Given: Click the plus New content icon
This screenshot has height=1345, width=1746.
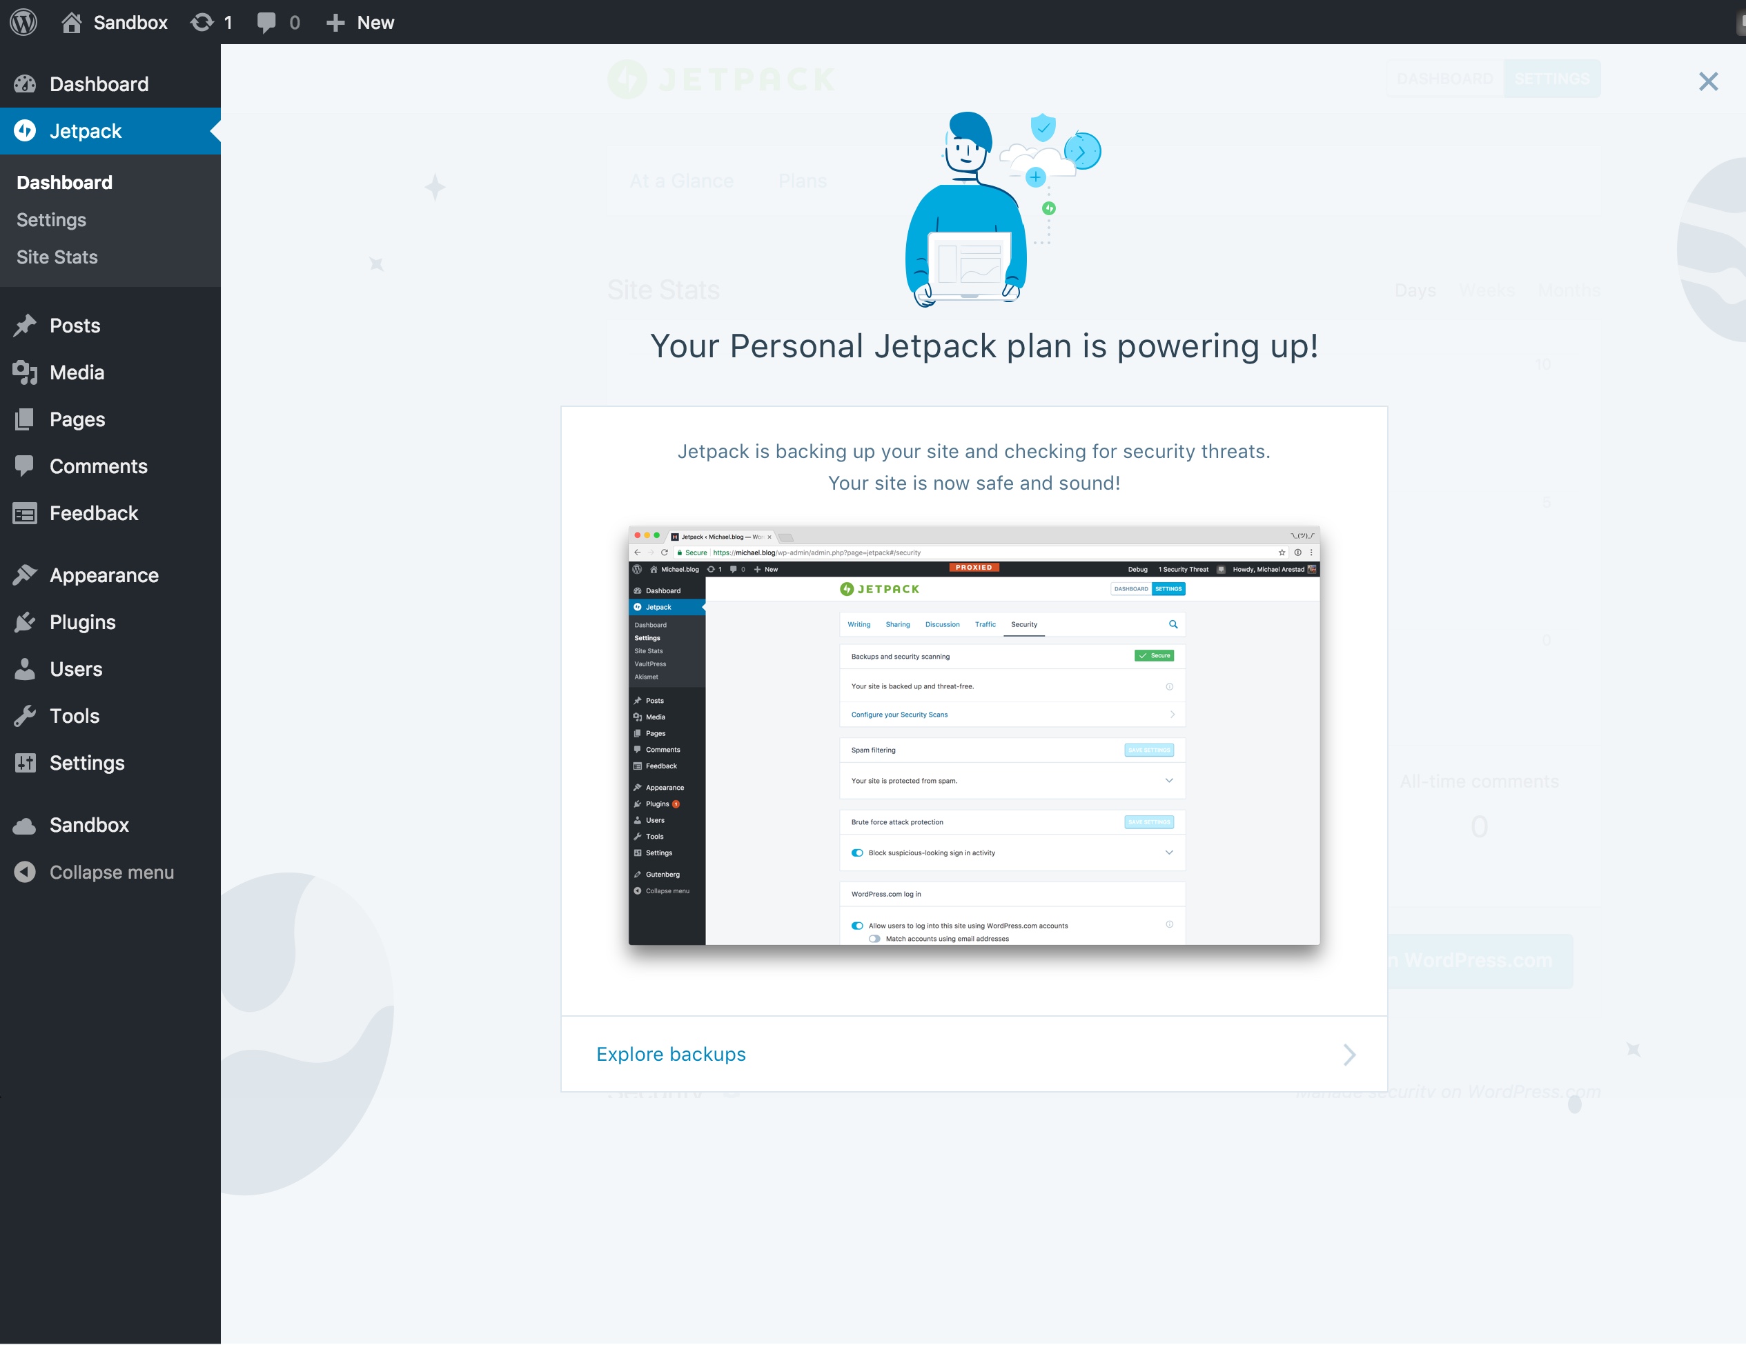Looking at the screenshot, I should click(x=335, y=22).
